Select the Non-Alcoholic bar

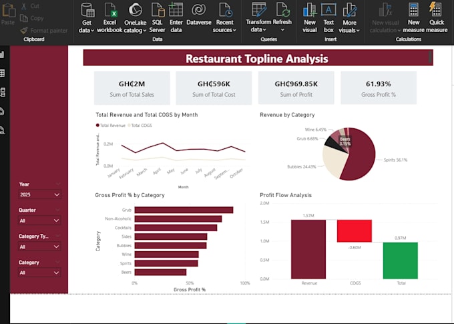tap(178, 219)
